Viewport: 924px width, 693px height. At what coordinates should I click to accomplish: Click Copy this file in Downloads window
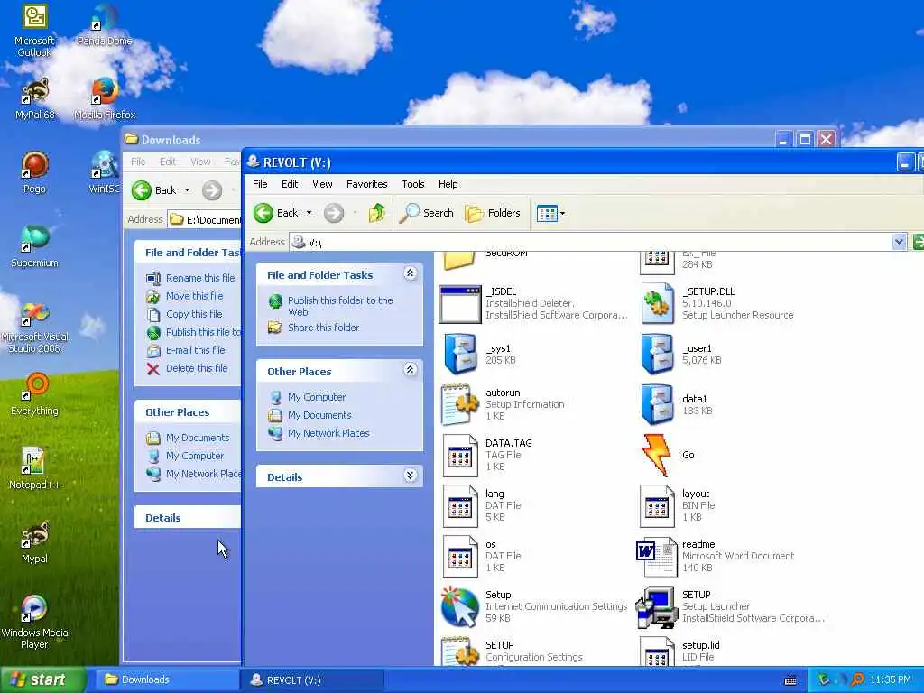[x=194, y=314]
